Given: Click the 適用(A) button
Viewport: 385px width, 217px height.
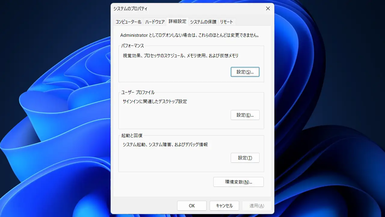Looking at the screenshot, I should [257, 206].
